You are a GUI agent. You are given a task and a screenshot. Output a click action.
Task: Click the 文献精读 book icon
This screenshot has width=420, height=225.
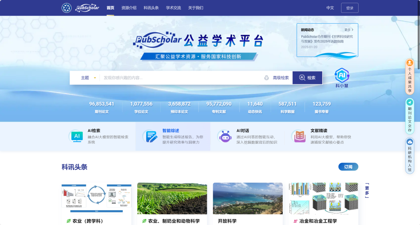tap(299, 136)
